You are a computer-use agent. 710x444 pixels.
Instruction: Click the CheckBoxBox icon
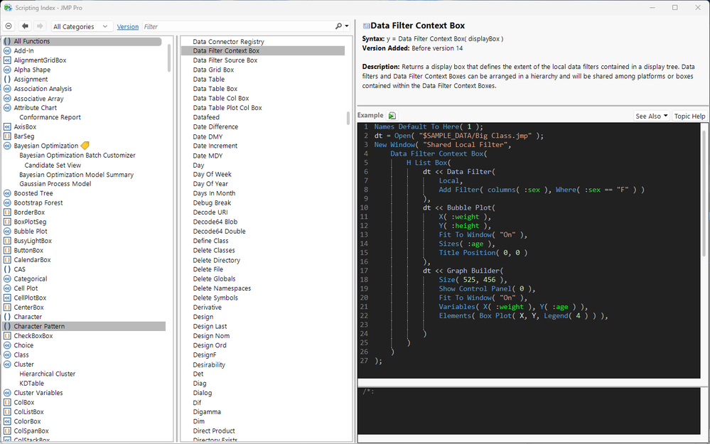(x=7, y=336)
